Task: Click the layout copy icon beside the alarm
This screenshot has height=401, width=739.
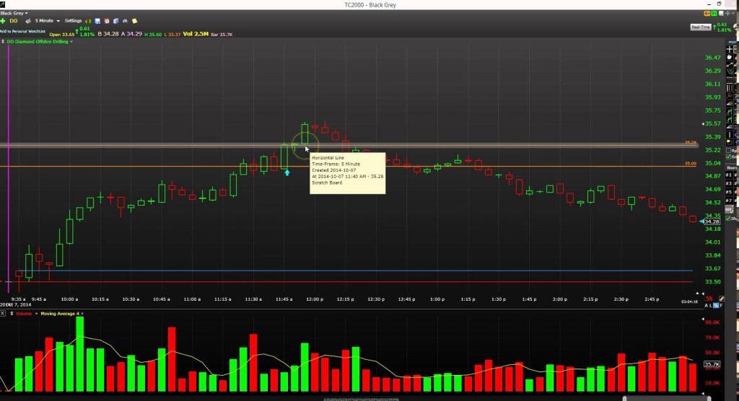Action: [116, 21]
